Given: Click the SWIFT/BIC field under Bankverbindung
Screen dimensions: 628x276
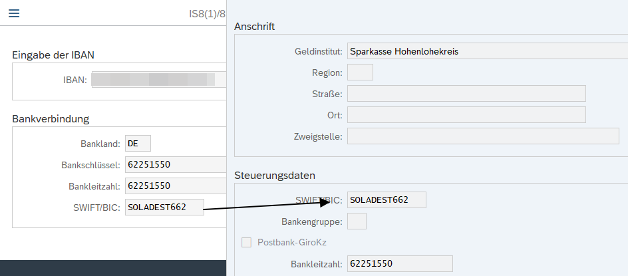Looking at the screenshot, I should click(164, 207).
